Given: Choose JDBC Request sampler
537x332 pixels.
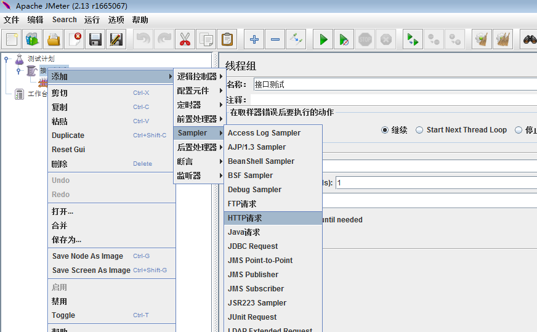Looking at the screenshot, I should click(273, 246).
